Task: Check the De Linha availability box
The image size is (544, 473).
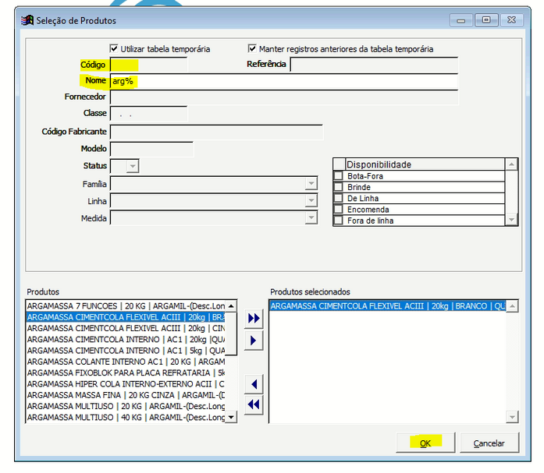Action: pos(338,198)
